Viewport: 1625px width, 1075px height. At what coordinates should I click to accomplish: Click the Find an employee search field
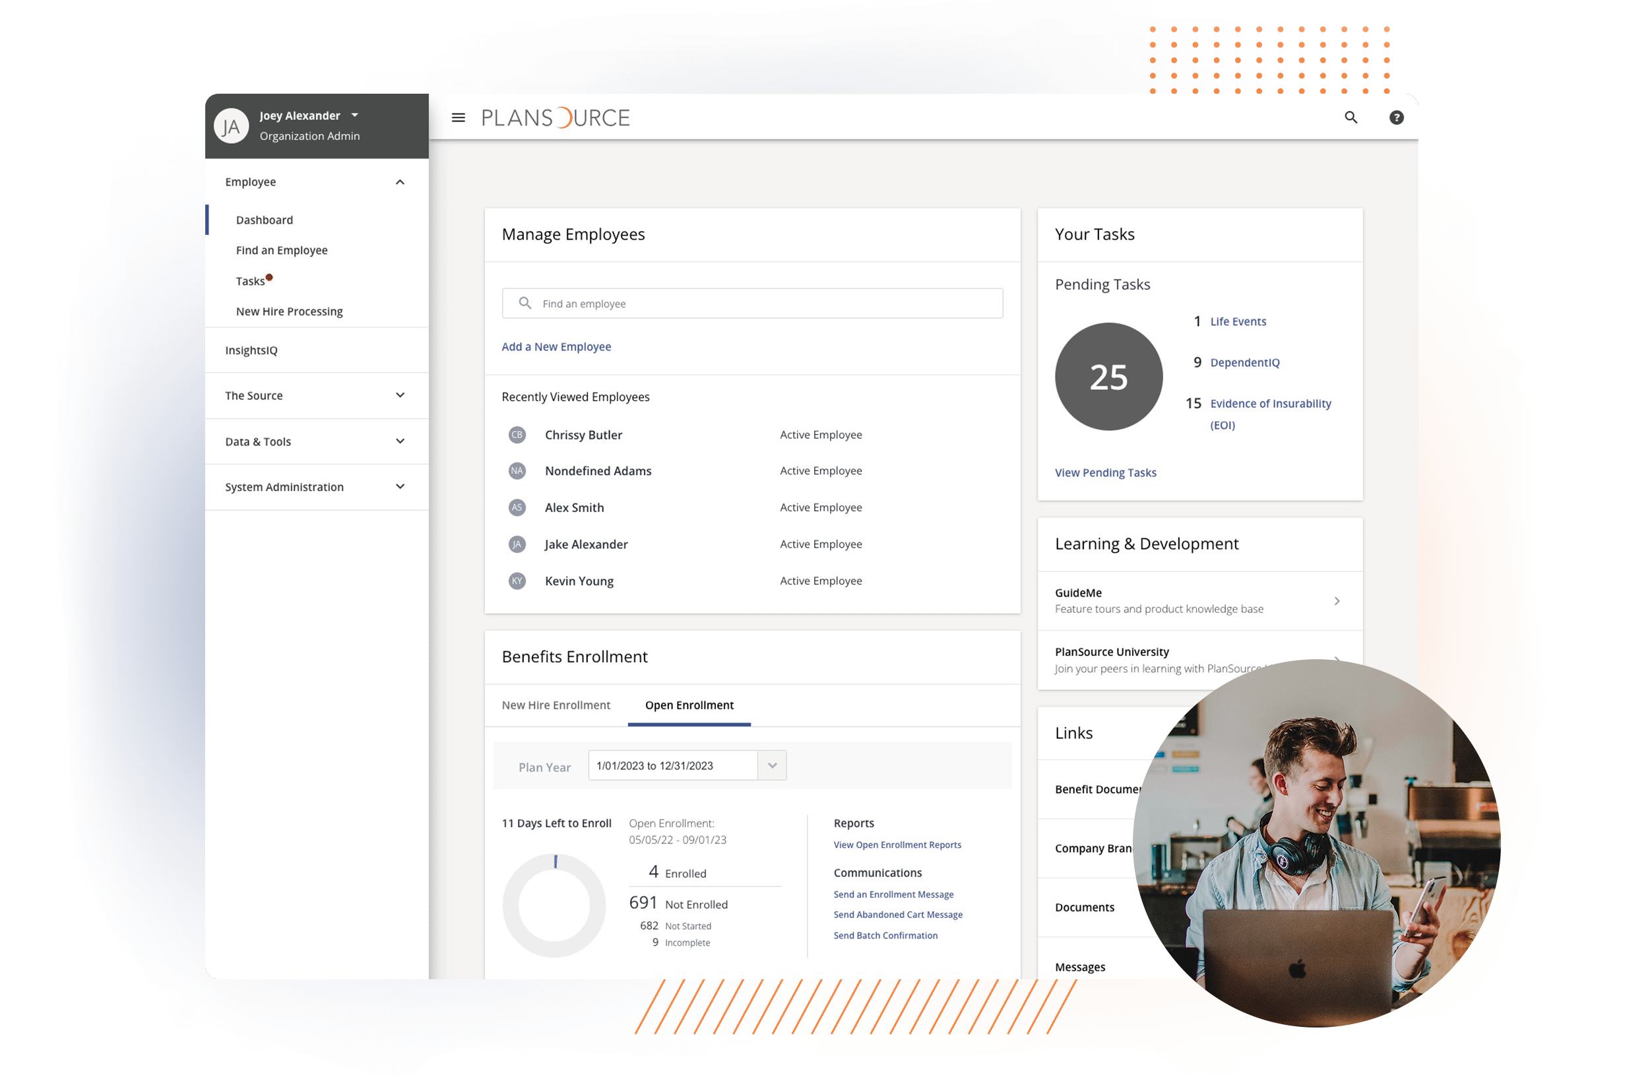[752, 303]
